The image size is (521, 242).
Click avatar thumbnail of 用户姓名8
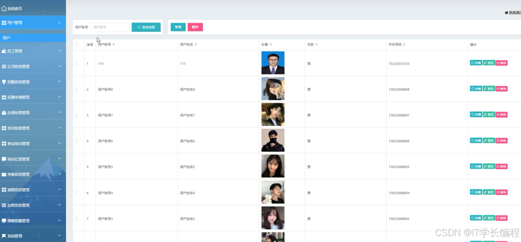[273, 89]
